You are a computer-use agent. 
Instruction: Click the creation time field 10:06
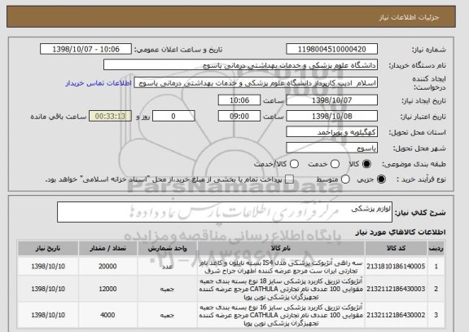pos(239,100)
